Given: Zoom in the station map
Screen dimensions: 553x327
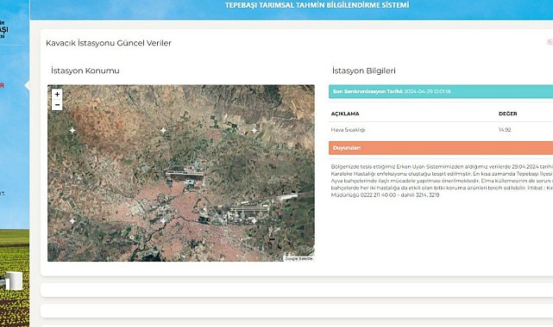Looking at the screenshot, I should 57,95.
